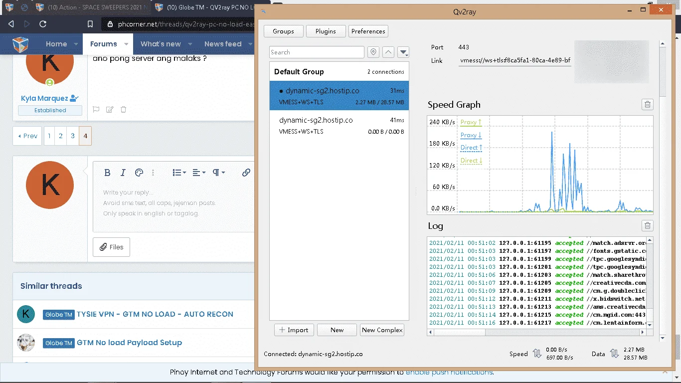Delete post with trash icon
This screenshot has width=681, height=383.
click(124, 110)
